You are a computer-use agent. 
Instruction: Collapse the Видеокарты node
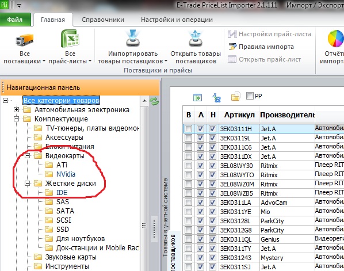[27, 155]
